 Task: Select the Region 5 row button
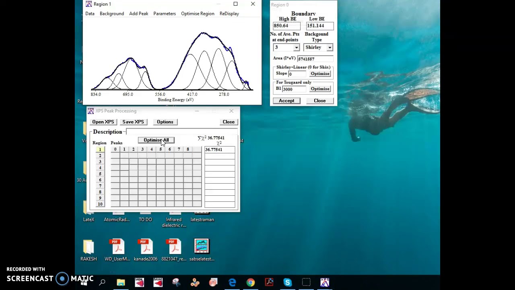tap(100, 174)
